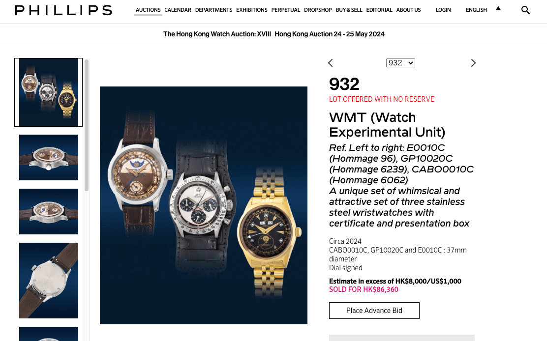Click the Phillips logo
The image size is (547, 341).
pos(63,10)
